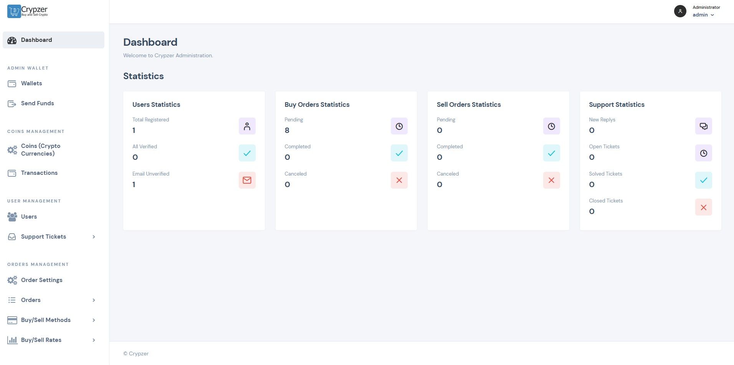734x365 pixels.
Task: Expand the Support Tickets submenu
Action: (94, 237)
